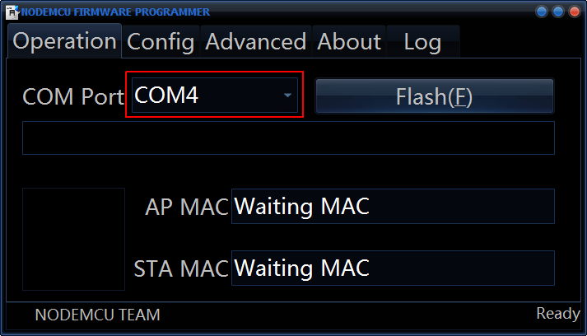View the Log tab

(422, 41)
